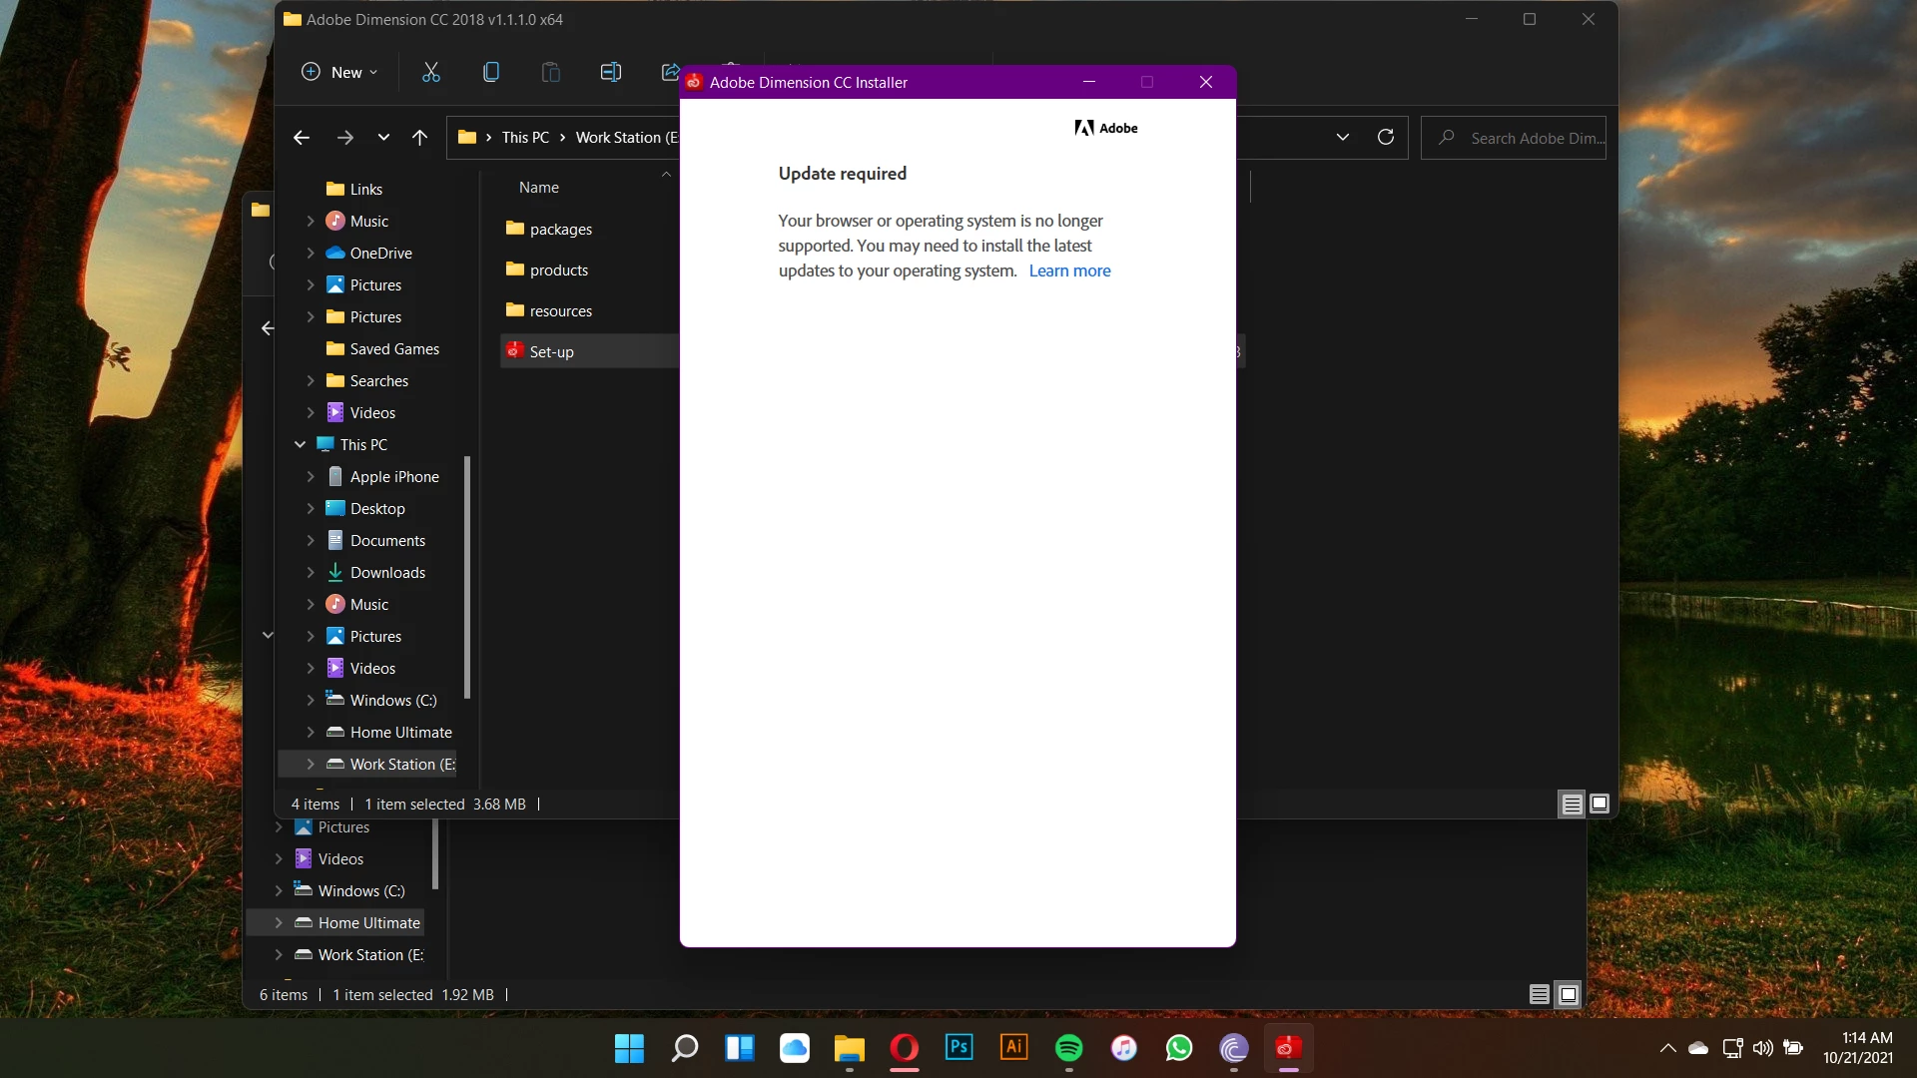
Task: Go up one folder with up arrow
Action: point(419,138)
